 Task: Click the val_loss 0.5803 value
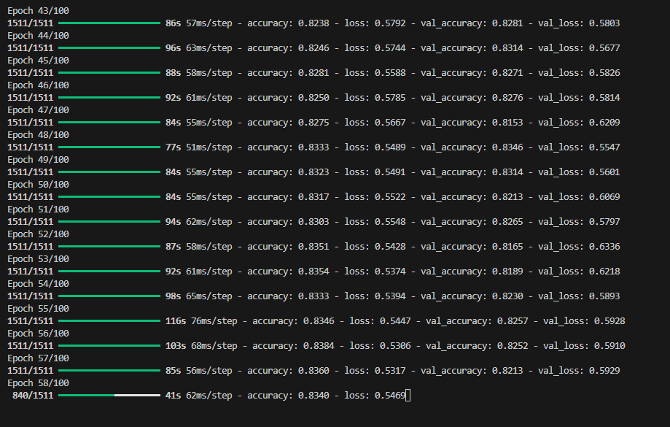point(604,23)
